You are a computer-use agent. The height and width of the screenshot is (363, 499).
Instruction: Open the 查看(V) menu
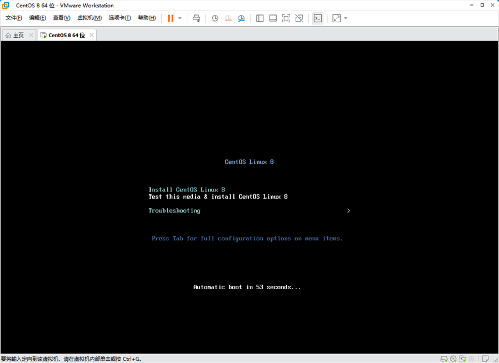[x=62, y=18]
